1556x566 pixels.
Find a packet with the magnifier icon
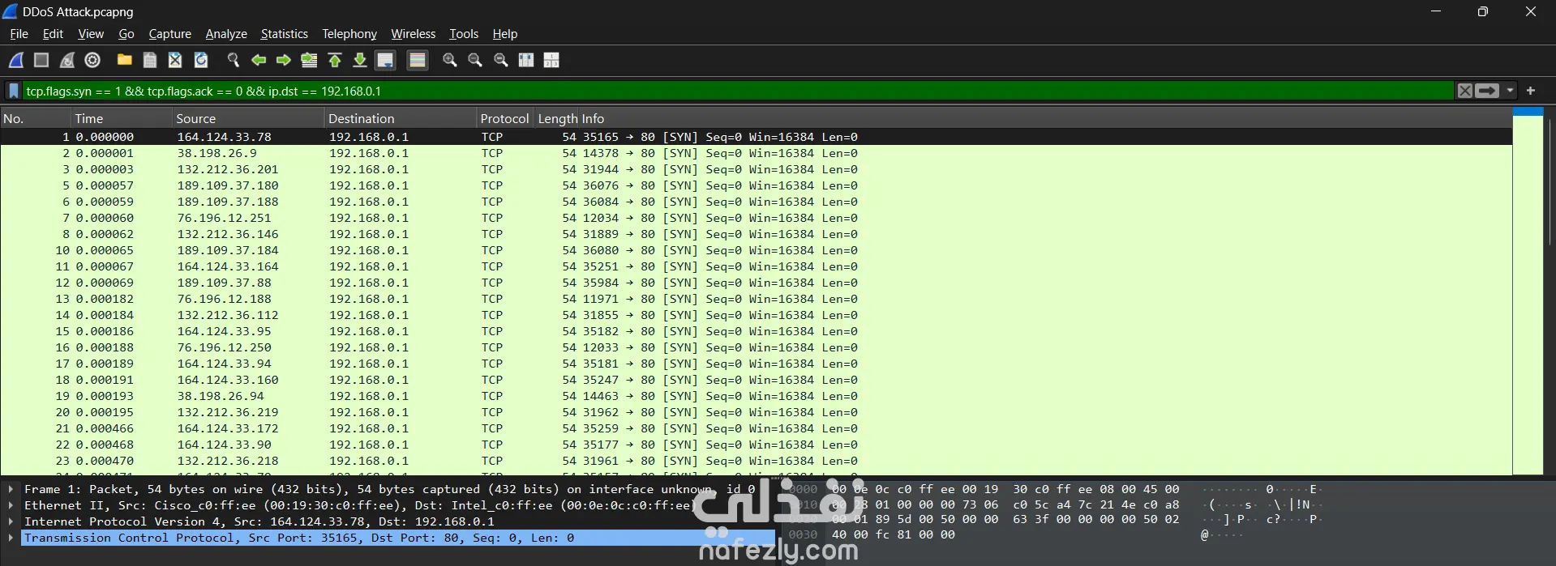coord(234,60)
